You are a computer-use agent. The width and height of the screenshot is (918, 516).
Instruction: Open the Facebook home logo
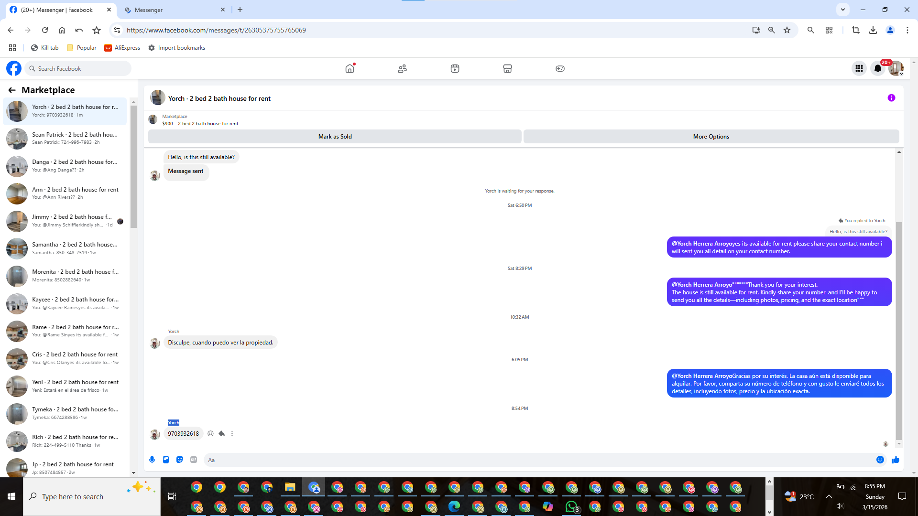pos(14,68)
